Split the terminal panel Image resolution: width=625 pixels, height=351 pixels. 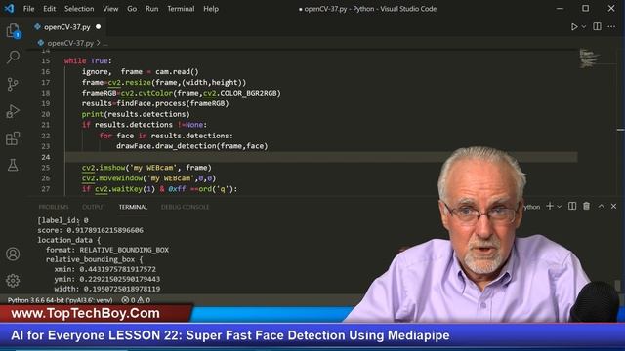pyautogui.click(x=572, y=206)
